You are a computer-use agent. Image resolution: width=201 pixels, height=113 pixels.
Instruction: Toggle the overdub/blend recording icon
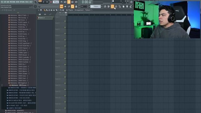point(73,2)
